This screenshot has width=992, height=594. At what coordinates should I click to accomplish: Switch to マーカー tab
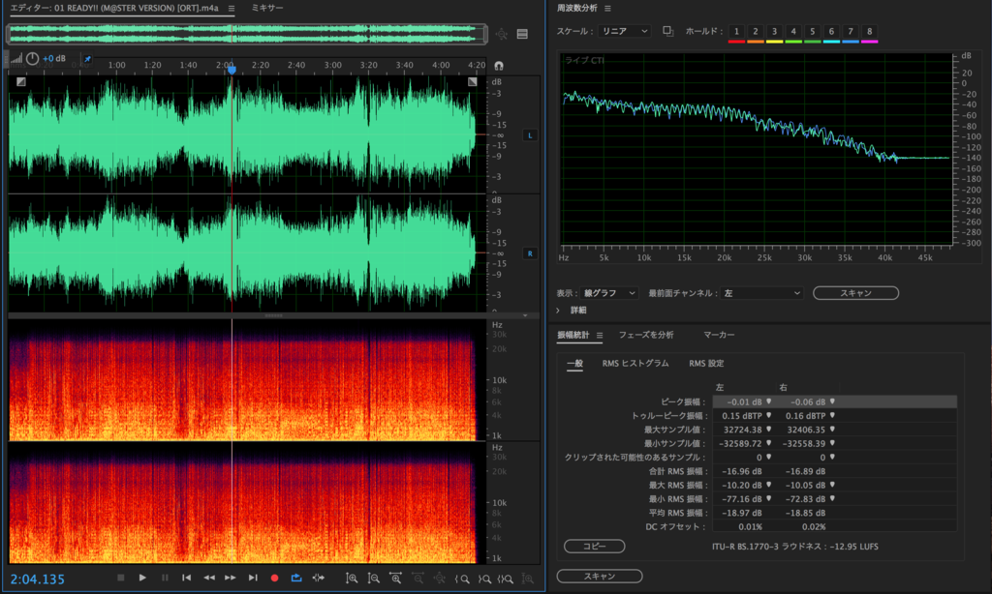pyautogui.click(x=719, y=335)
